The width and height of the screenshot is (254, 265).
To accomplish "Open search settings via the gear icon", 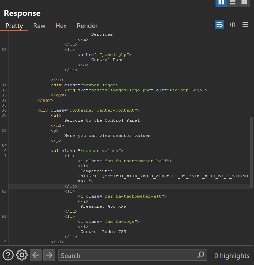I will [x=22, y=255].
